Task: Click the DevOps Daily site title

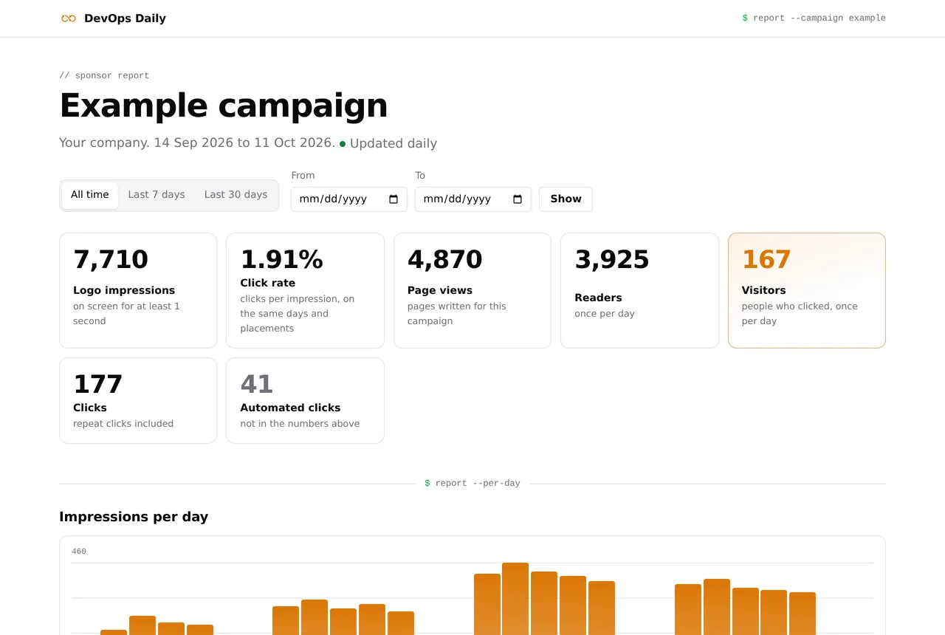Action: [125, 18]
